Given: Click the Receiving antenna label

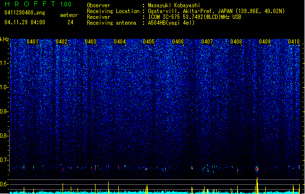Looking at the screenshot, I should click(112, 23).
